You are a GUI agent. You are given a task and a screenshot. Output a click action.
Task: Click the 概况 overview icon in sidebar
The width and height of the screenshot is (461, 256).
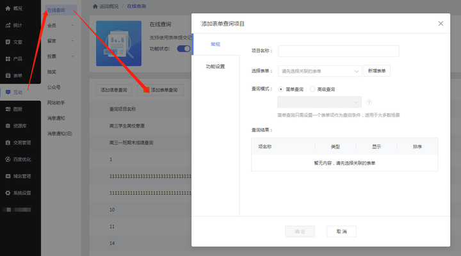tap(7, 9)
